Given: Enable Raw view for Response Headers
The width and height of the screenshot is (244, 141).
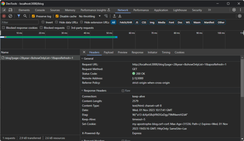Looking at the screenshot, I should (123, 91).
